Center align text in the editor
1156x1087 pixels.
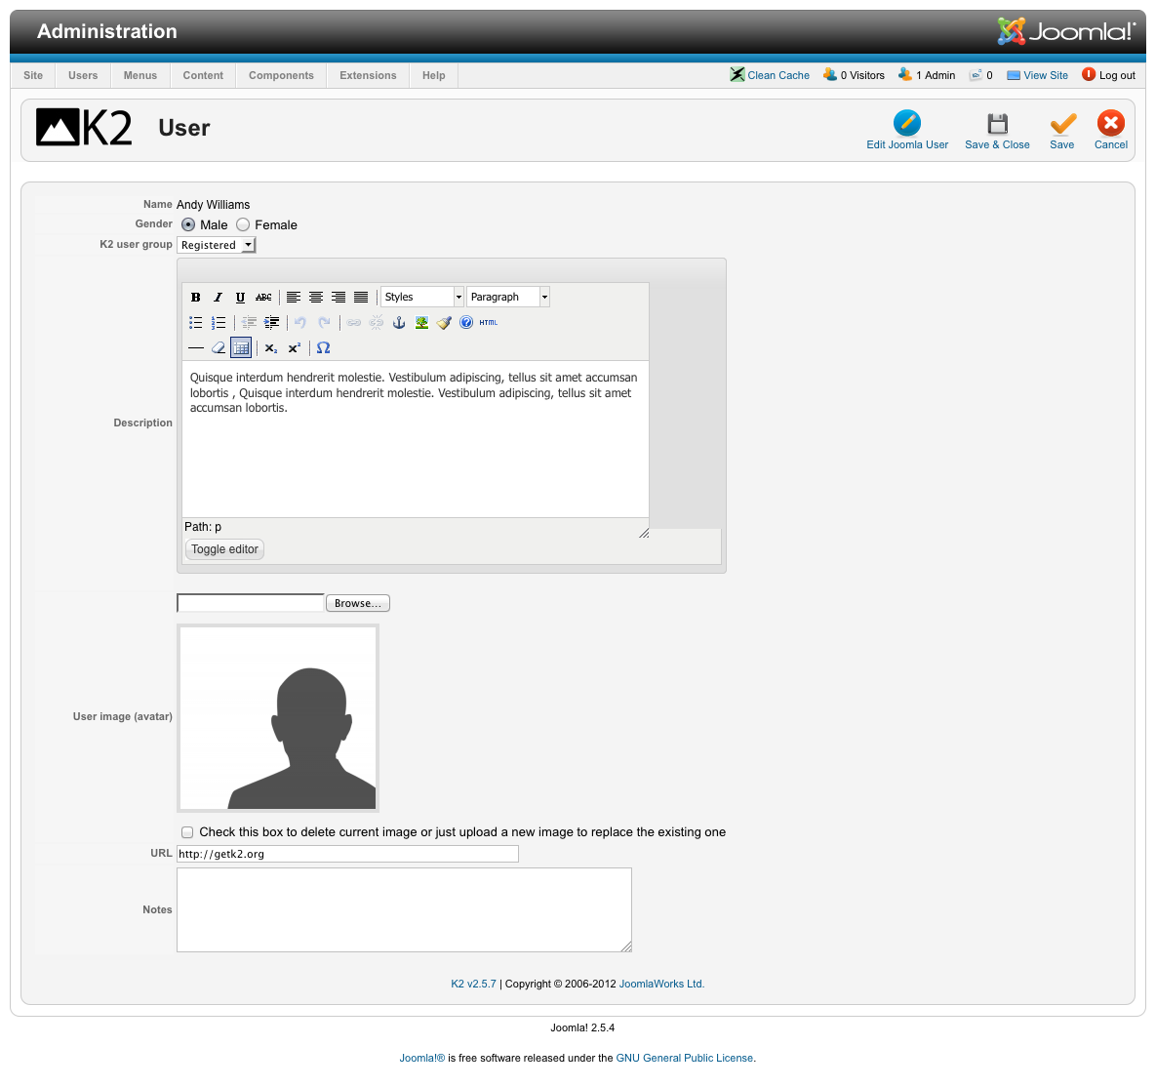click(315, 298)
